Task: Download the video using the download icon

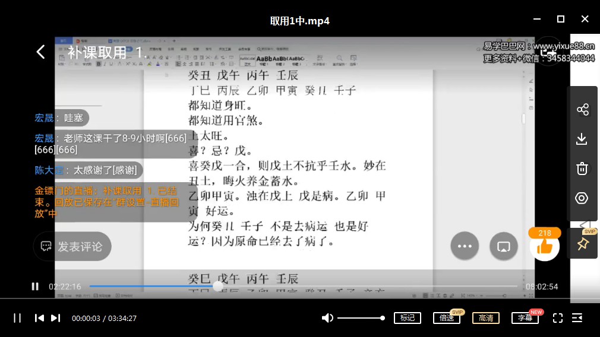Action: coord(582,139)
